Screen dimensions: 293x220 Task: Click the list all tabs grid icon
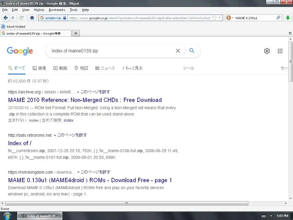click(x=290, y=33)
